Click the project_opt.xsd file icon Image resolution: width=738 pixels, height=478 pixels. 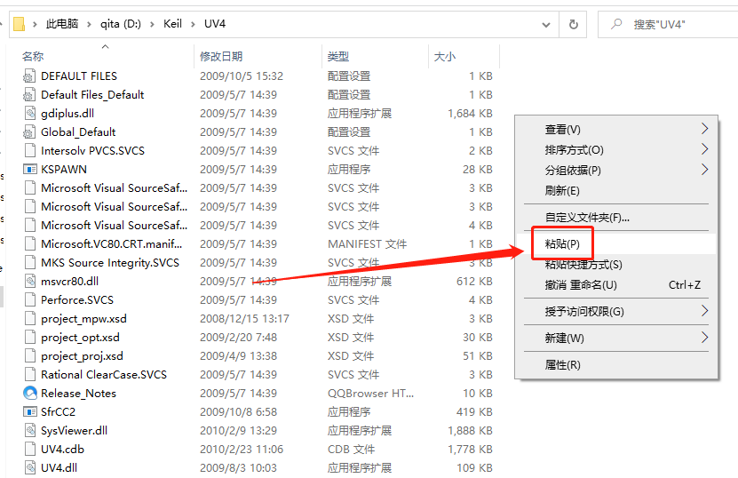coord(29,338)
